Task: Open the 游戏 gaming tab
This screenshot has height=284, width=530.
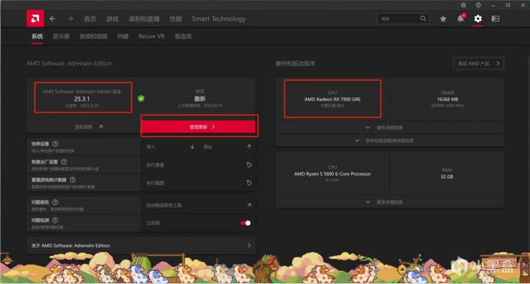Action: pos(112,19)
